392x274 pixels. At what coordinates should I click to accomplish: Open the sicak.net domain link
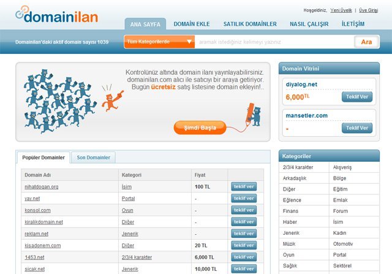coord(34,269)
